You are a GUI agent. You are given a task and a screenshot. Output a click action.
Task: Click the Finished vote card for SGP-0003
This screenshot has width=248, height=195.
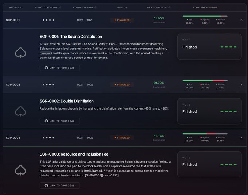pyautogui.click(x=209, y=164)
